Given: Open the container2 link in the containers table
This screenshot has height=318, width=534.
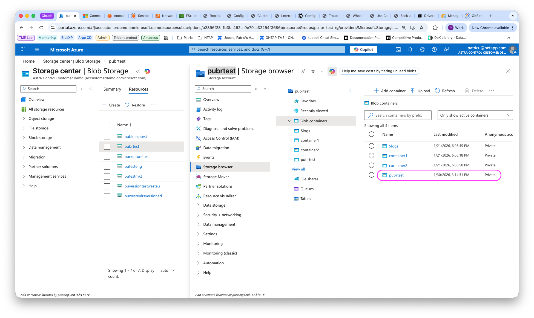Looking at the screenshot, I should (x=398, y=166).
